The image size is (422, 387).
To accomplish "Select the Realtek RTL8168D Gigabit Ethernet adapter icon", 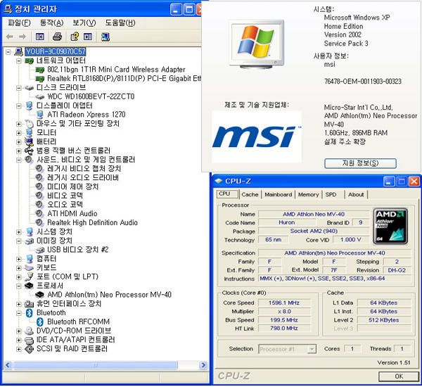I will pyautogui.click(x=40, y=79).
